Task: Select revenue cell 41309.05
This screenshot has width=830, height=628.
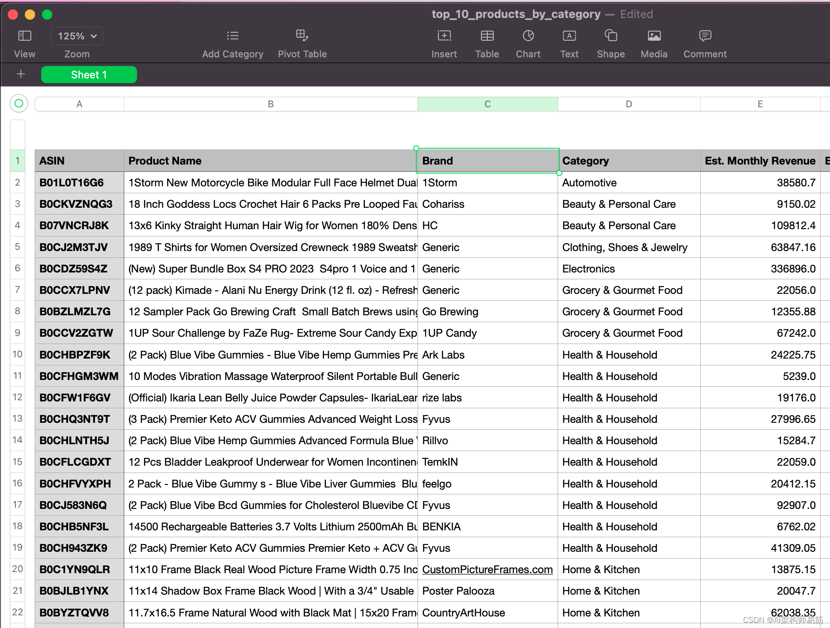Action: click(x=760, y=548)
